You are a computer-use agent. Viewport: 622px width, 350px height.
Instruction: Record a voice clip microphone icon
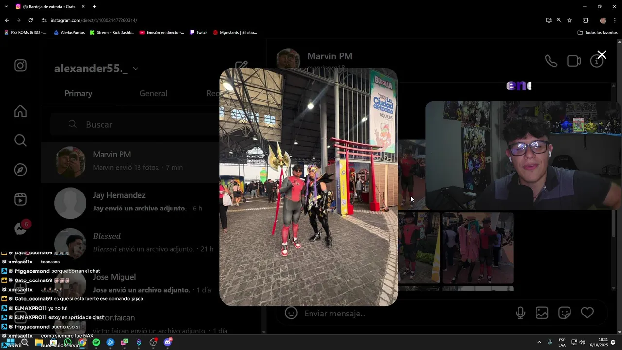click(520, 313)
